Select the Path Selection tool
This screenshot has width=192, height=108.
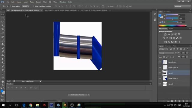click(x=3, y=74)
